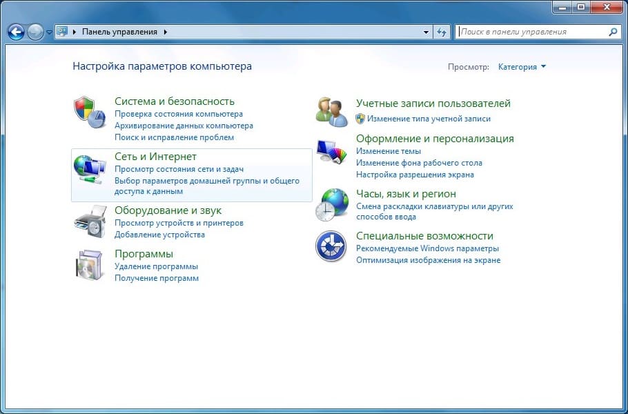Open Проверка состояния компьютера link
Image resolution: width=628 pixels, height=414 pixels.
click(x=179, y=114)
